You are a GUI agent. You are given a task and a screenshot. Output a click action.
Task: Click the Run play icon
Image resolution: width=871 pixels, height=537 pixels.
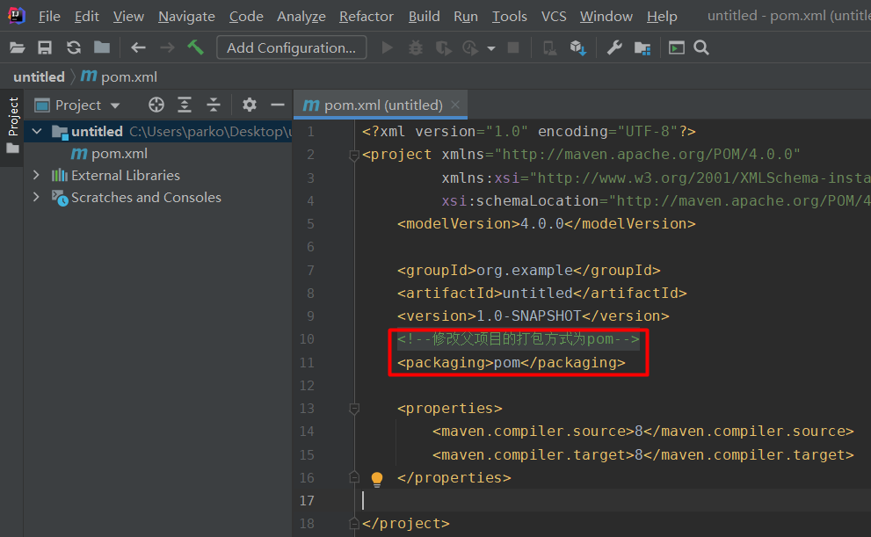tap(388, 47)
